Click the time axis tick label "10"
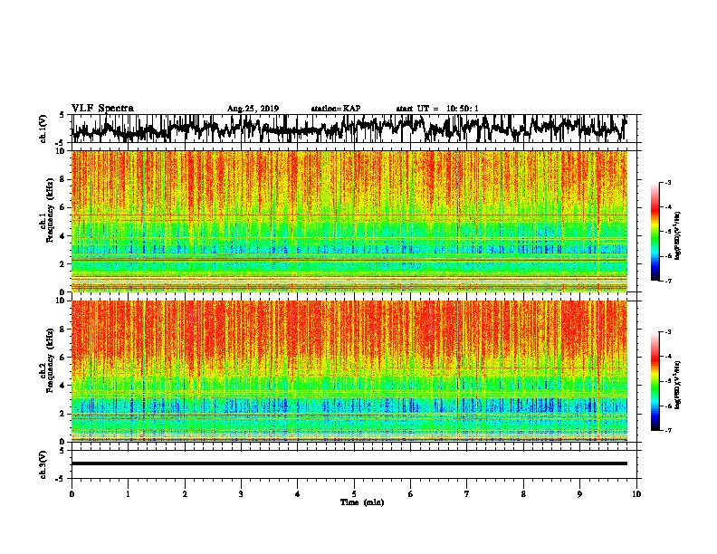This screenshot has width=717, height=554. coord(636,494)
